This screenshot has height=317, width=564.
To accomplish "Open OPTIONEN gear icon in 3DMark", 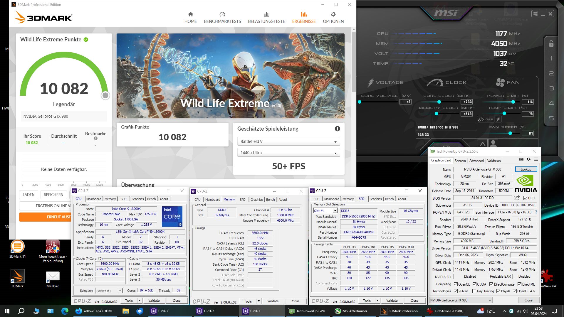I will click(333, 14).
